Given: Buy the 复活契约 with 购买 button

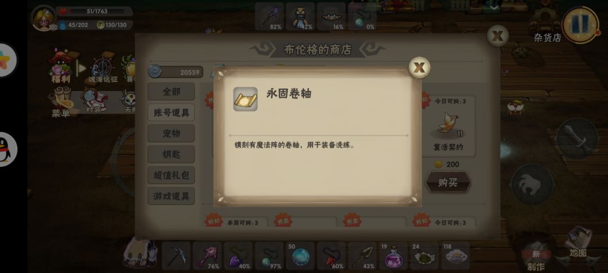Looking at the screenshot, I should point(448,183).
